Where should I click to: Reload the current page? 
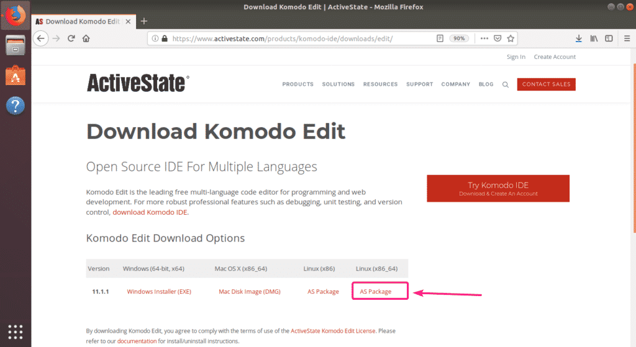tap(71, 38)
